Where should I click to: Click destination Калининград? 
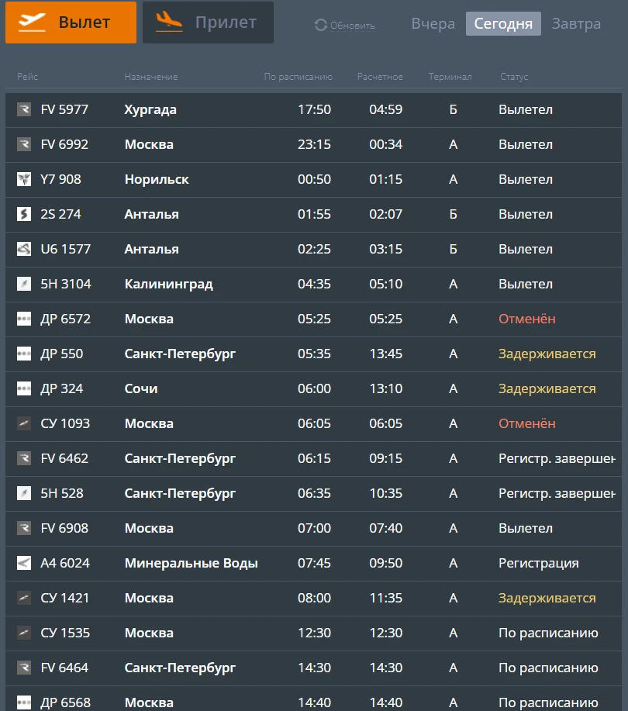pos(169,285)
